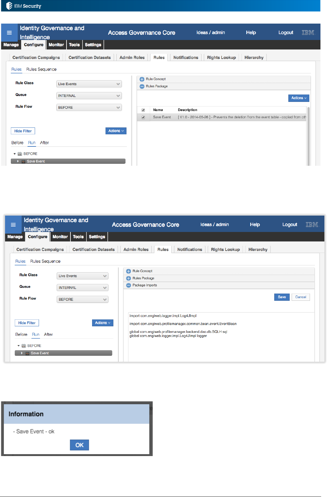The width and height of the screenshot is (328, 497).
Task: Click IBM logo in lower header
Action: [312, 224]
